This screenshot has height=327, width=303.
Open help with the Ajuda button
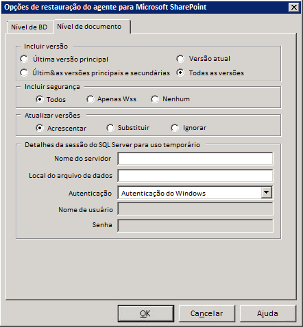(x=268, y=313)
